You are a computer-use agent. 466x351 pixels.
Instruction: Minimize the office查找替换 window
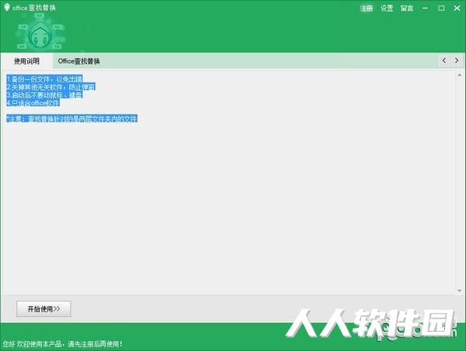pyautogui.click(x=426, y=8)
